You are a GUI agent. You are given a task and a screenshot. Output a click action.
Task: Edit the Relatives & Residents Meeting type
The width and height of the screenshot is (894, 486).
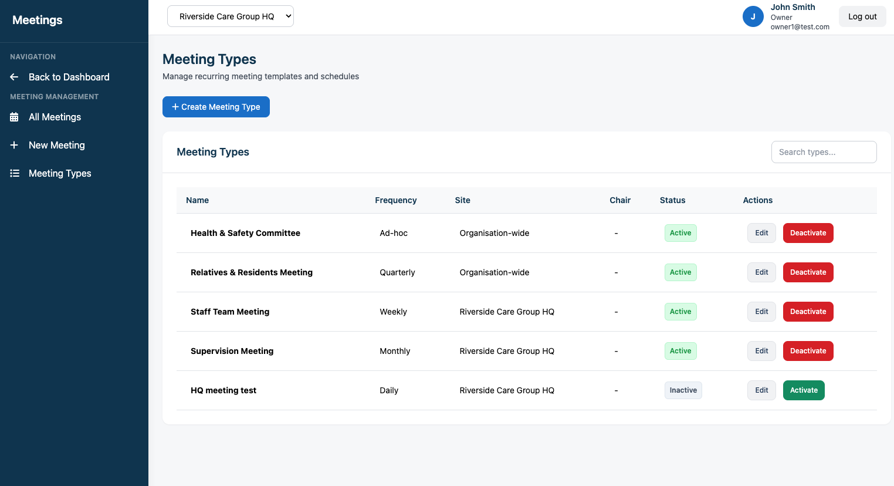[761, 272]
